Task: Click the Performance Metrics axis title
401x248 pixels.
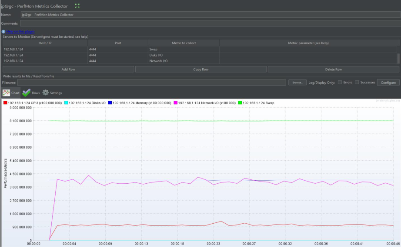Action: point(5,173)
